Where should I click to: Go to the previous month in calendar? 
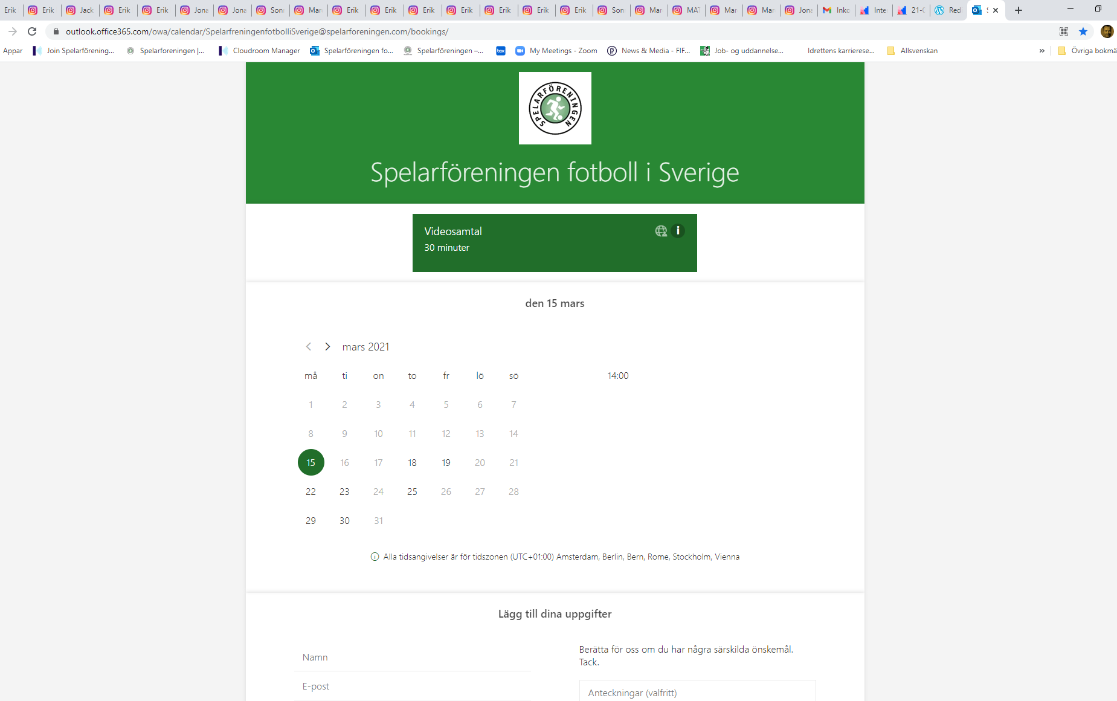(309, 347)
